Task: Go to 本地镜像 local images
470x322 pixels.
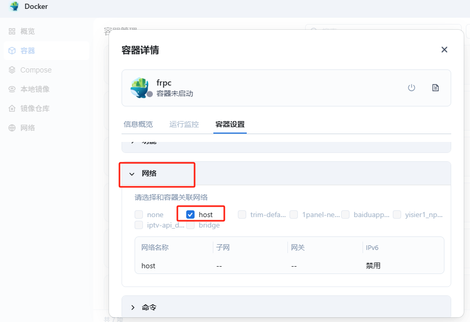Action: click(x=34, y=89)
